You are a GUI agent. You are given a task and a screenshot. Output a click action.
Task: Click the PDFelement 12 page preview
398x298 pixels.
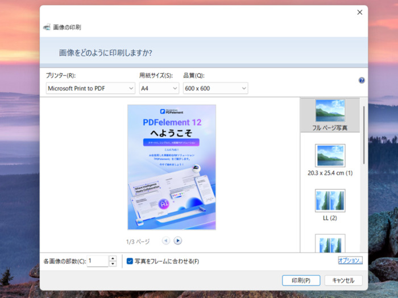[172, 167]
